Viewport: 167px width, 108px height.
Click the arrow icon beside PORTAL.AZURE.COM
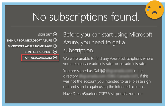pos(55,58)
